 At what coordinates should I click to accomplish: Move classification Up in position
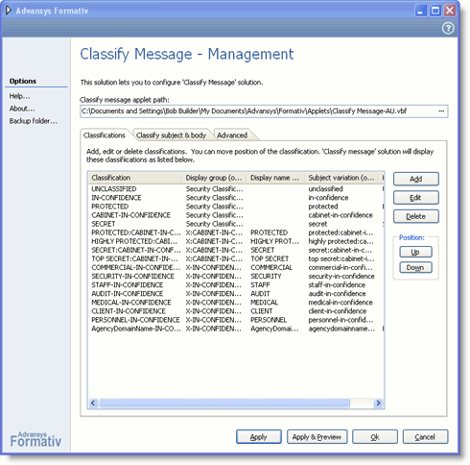[415, 252]
